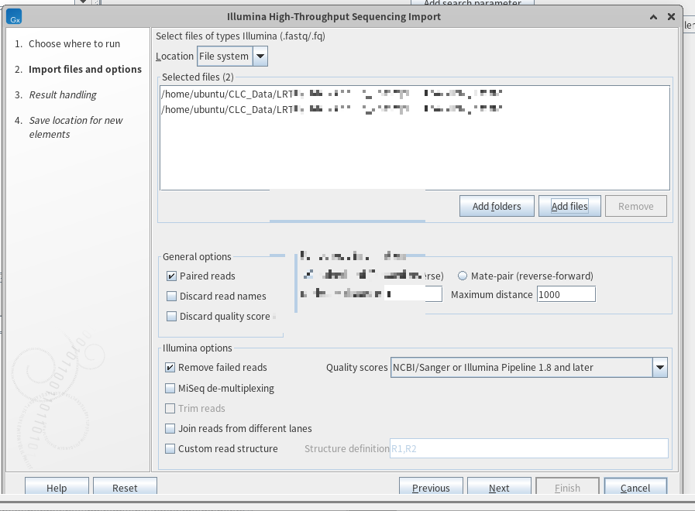
Task: Click the Add folders button
Action: click(497, 207)
